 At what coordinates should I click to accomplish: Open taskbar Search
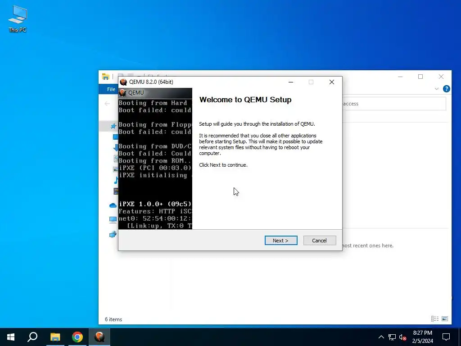point(32,337)
